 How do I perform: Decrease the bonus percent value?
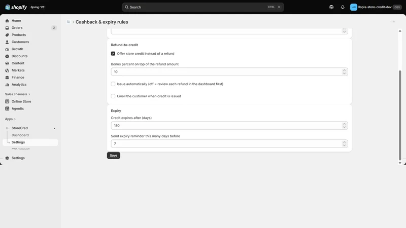(344, 73)
